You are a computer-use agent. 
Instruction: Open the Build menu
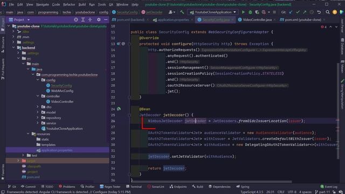(82, 4)
